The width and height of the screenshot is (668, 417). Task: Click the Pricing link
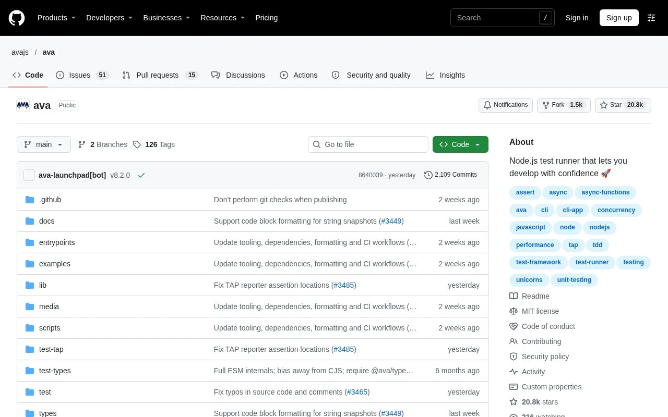(266, 18)
